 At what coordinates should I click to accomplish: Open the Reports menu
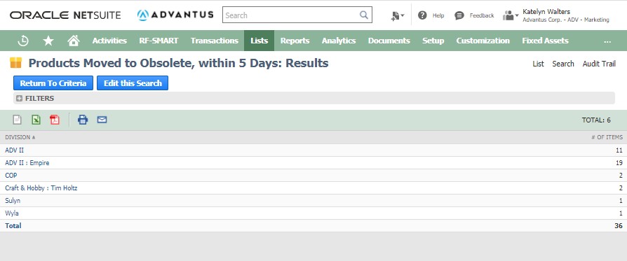(295, 41)
